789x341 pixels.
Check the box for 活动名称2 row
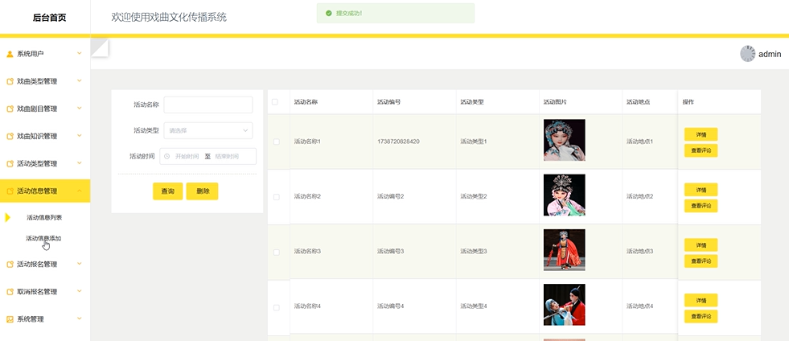[276, 197]
